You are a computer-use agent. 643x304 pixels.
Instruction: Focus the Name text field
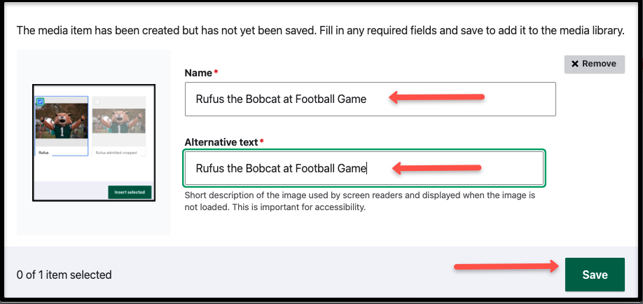point(370,99)
